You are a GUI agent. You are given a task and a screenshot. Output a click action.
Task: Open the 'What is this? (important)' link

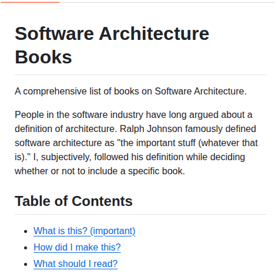(85, 231)
